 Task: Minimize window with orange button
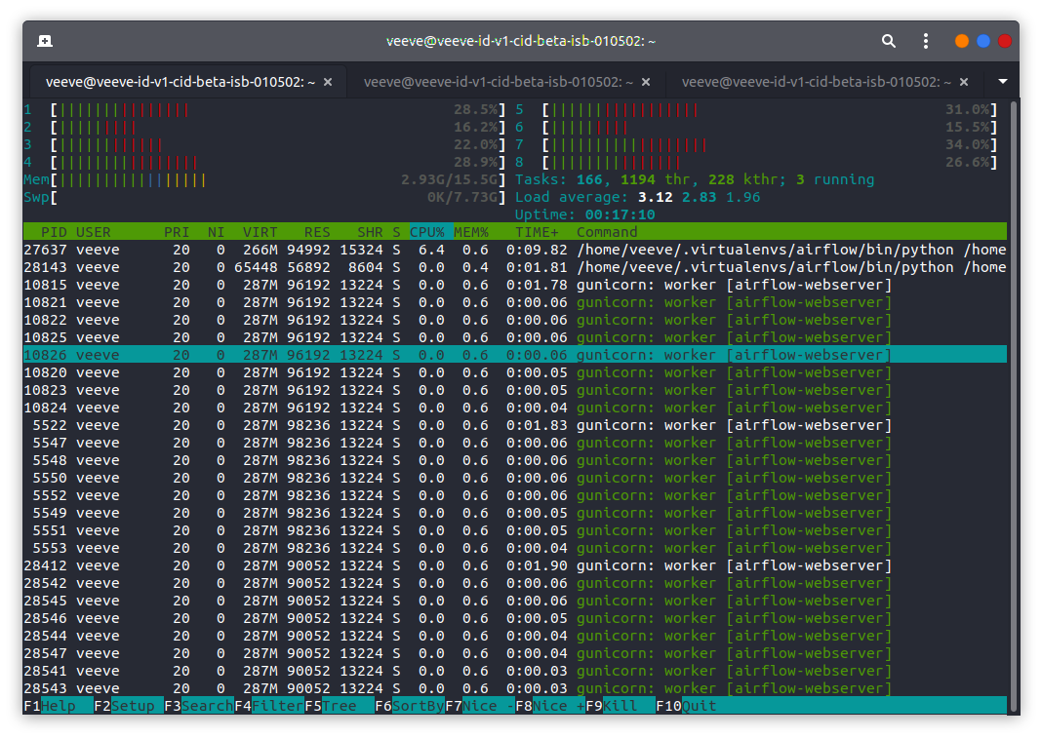pyautogui.click(x=962, y=41)
